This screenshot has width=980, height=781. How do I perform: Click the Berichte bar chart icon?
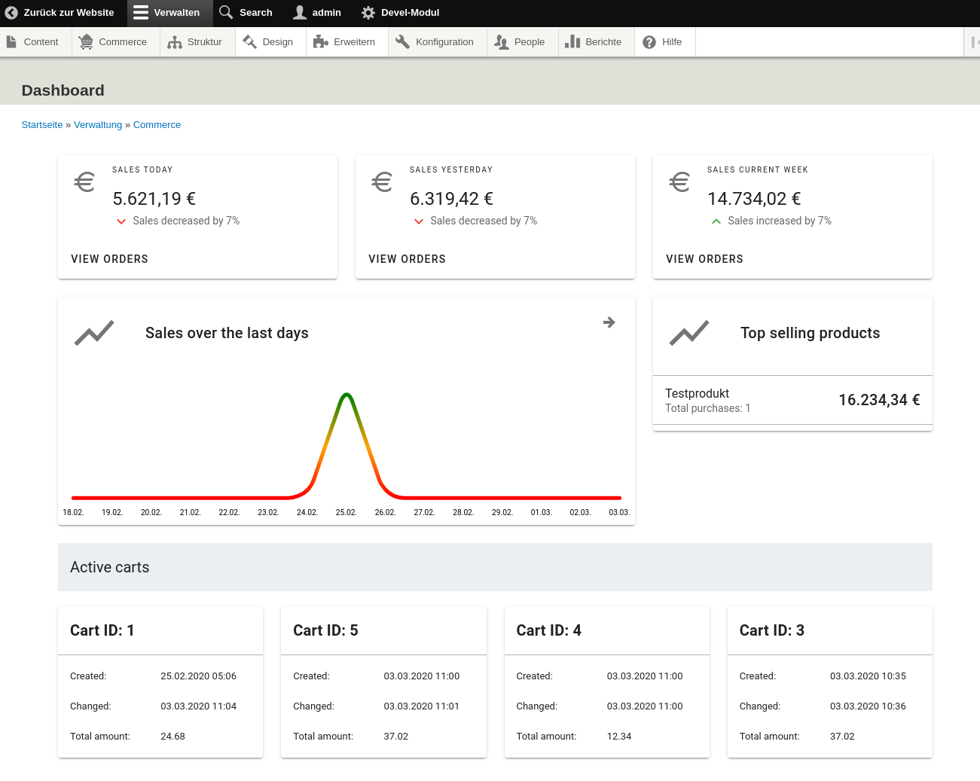(x=572, y=42)
